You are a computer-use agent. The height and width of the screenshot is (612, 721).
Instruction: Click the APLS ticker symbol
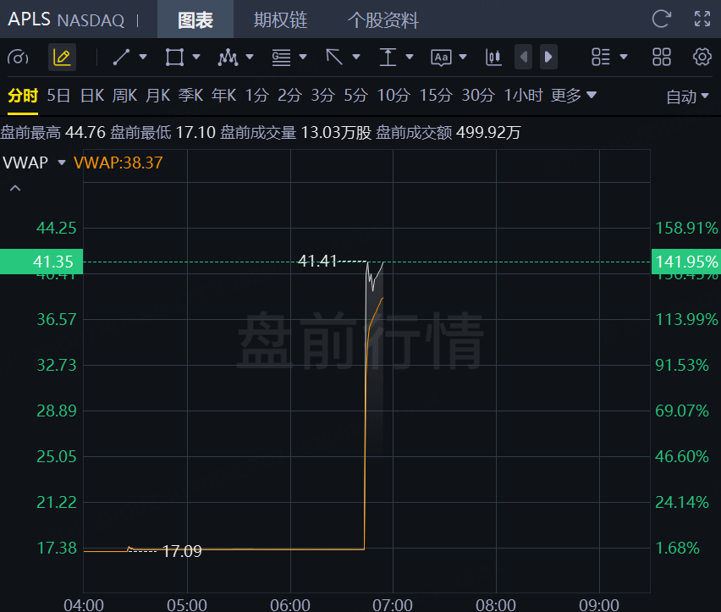(x=29, y=19)
